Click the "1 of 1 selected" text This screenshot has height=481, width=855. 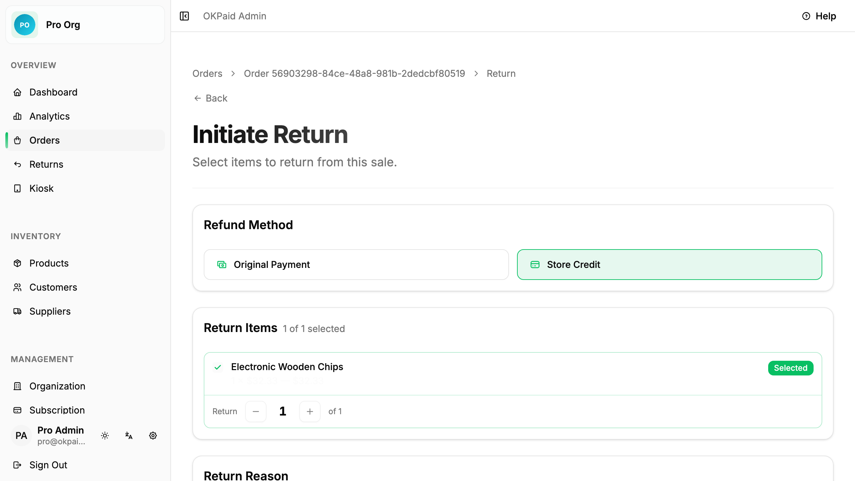pyautogui.click(x=314, y=329)
